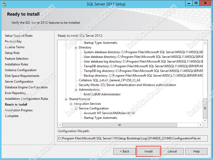Select the Database Engine Configuration step

click(26, 87)
